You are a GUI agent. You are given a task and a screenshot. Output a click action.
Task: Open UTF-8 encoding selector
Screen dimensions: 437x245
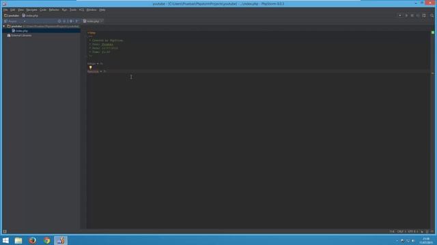(412, 231)
